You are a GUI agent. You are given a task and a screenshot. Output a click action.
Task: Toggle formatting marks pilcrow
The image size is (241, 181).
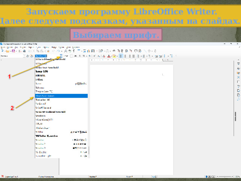pos(74,51)
